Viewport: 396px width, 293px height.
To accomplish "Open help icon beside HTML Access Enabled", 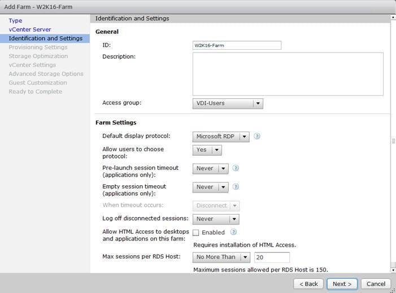I will coord(234,232).
